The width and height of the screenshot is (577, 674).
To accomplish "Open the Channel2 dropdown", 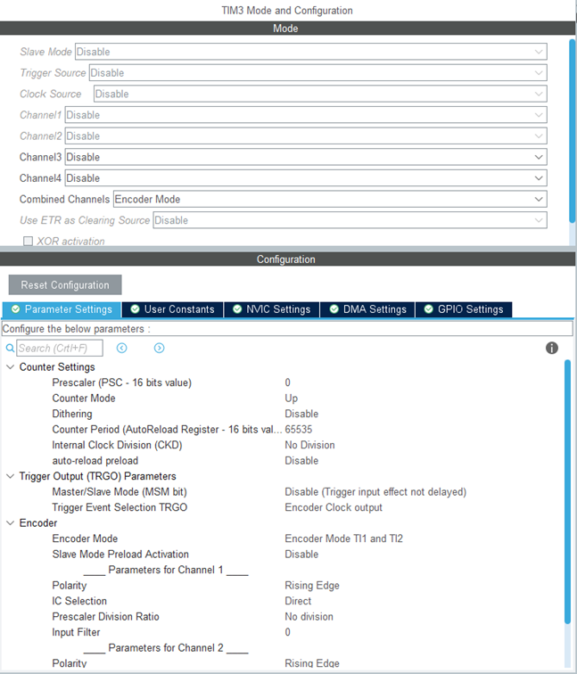I will pyautogui.click(x=306, y=136).
